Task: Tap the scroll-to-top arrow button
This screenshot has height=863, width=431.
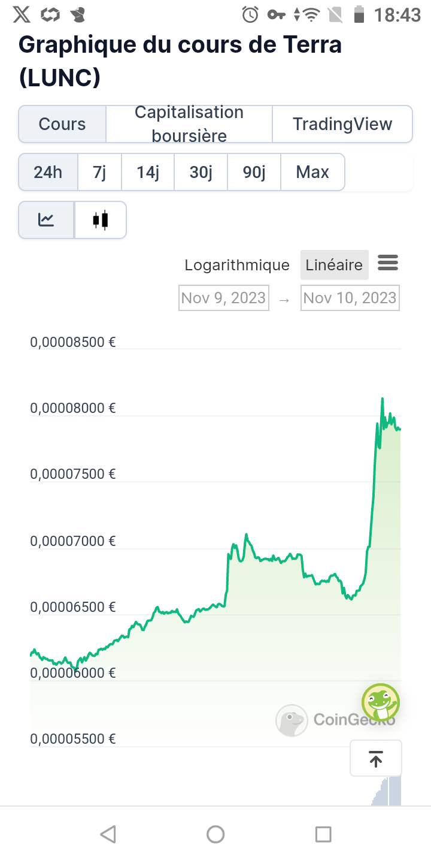Action: click(x=376, y=759)
